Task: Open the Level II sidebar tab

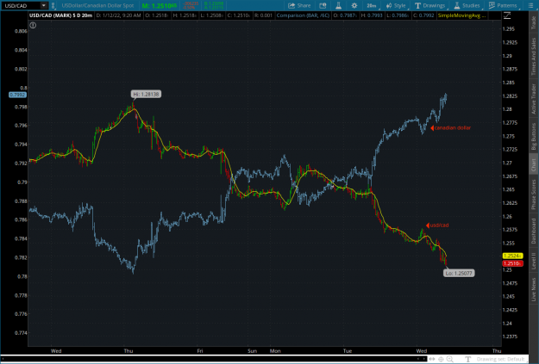Action: point(534,261)
